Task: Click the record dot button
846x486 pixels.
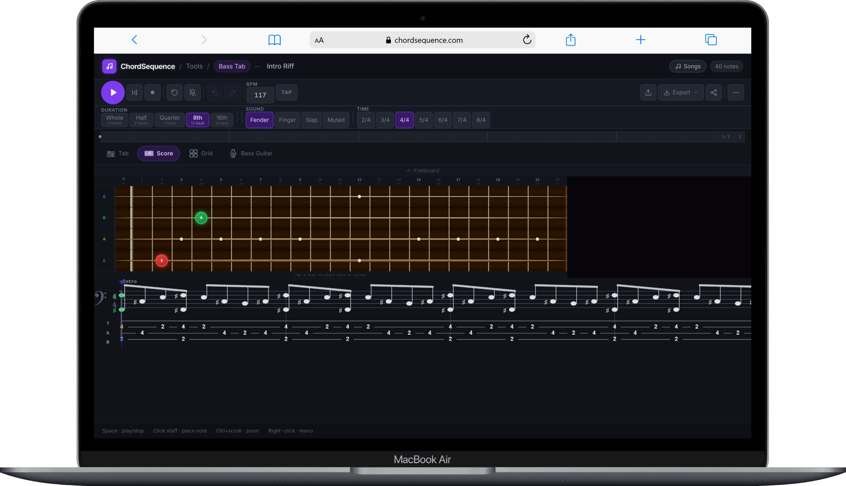Action: pyautogui.click(x=152, y=92)
